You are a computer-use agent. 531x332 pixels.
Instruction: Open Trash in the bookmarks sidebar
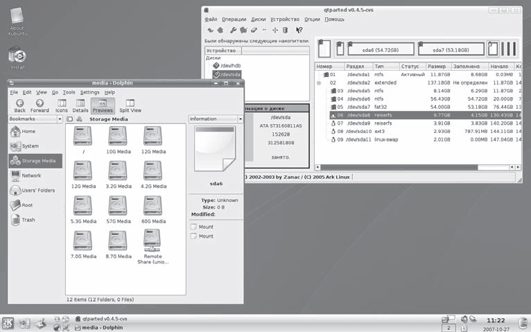point(28,220)
